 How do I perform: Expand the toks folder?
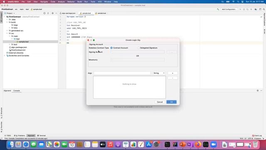click(x=10, y=28)
